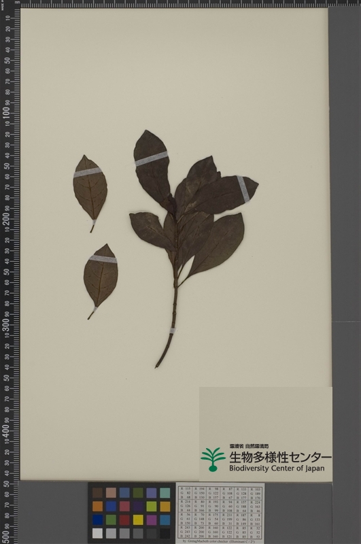
Task: Select the magenta swatch on color checker
Action: tap(152, 520)
